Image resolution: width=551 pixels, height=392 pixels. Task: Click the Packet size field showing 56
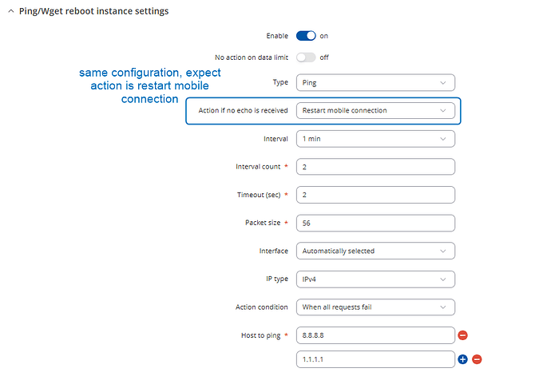375,223
